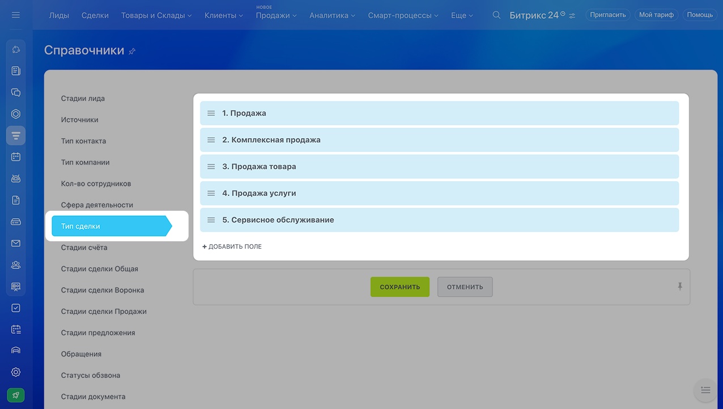The height and width of the screenshot is (409, 723).
Task: Open the robot assistant sidebar icon
Action: [x=16, y=178]
